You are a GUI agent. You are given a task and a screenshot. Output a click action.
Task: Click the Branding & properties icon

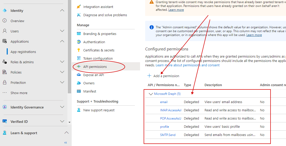point(79,34)
